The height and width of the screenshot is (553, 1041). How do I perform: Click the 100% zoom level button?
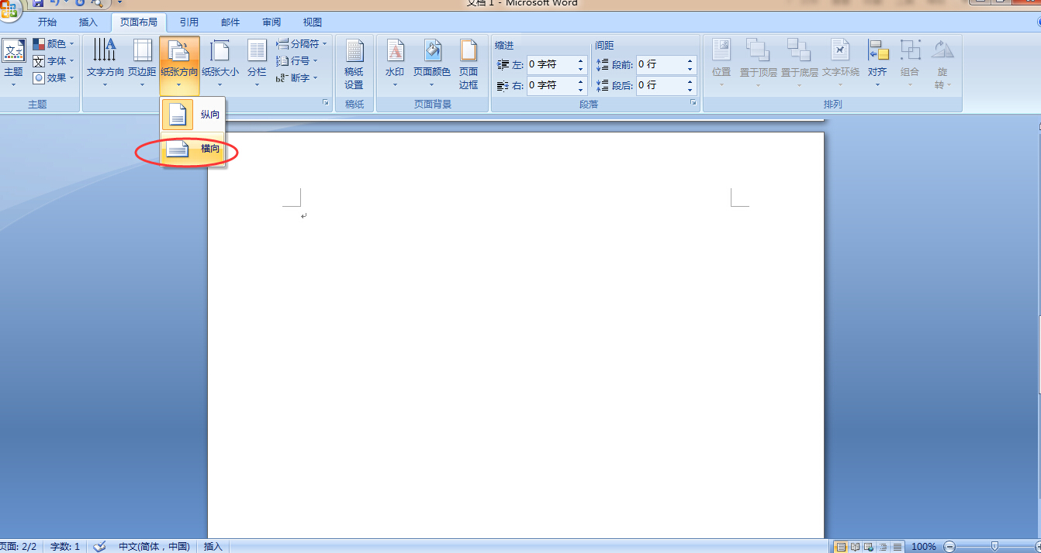923,547
